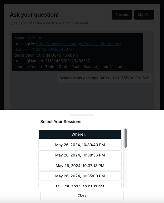This screenshot has width=164, height=203.
Task: Click the "name: USPS 20" line
Action: [28, 38]
